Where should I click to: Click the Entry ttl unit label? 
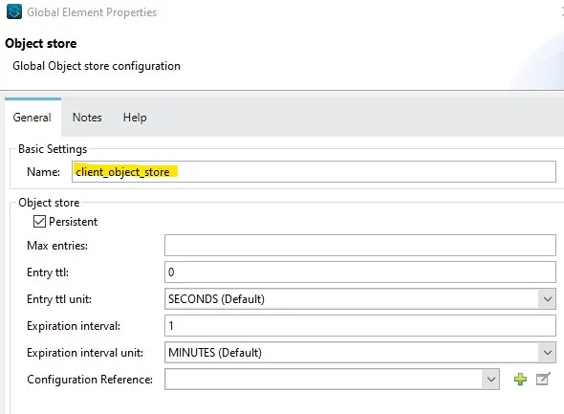point(59,299)
